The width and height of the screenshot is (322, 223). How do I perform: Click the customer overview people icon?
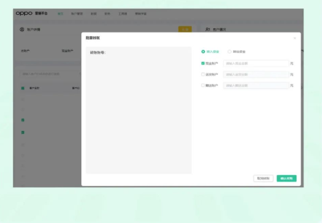click(x=207, y=29)
